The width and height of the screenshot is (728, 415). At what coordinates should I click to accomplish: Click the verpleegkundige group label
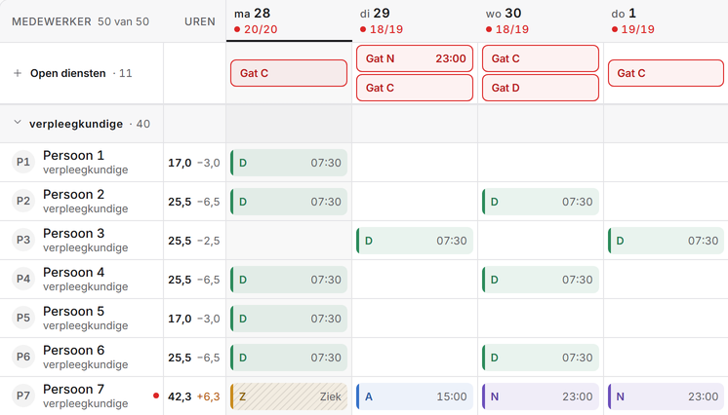point(76,124)
